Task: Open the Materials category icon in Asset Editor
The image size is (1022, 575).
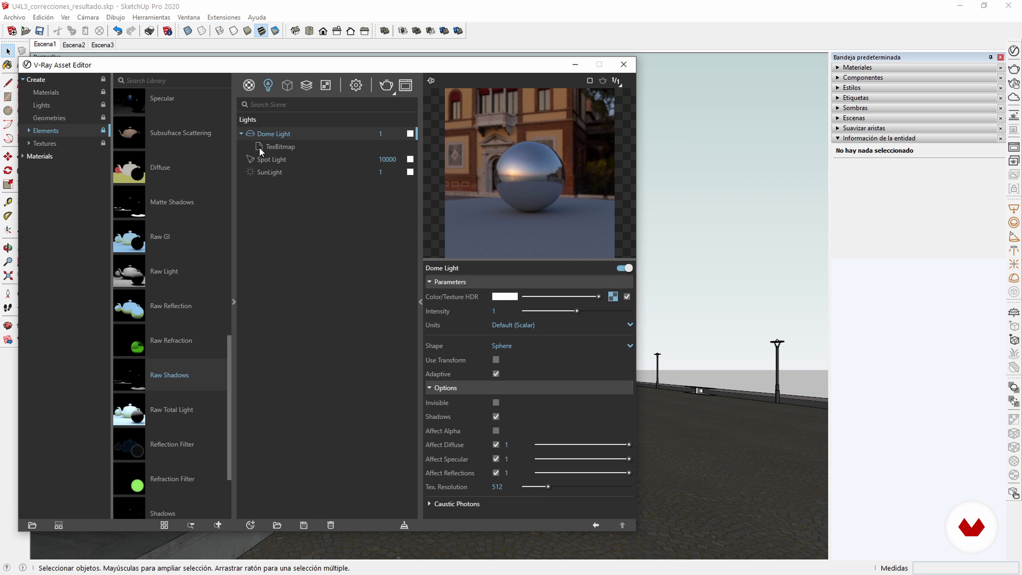Action: (x=249, y=85)
